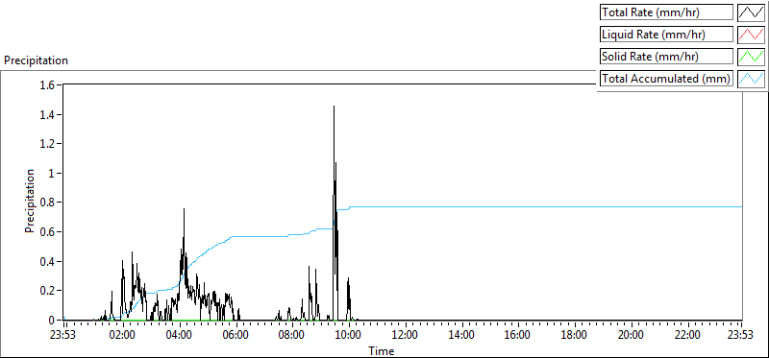Click the 10:00 time axis marker
The width and height of the screenshot is (769, 358).
point(349,335)
